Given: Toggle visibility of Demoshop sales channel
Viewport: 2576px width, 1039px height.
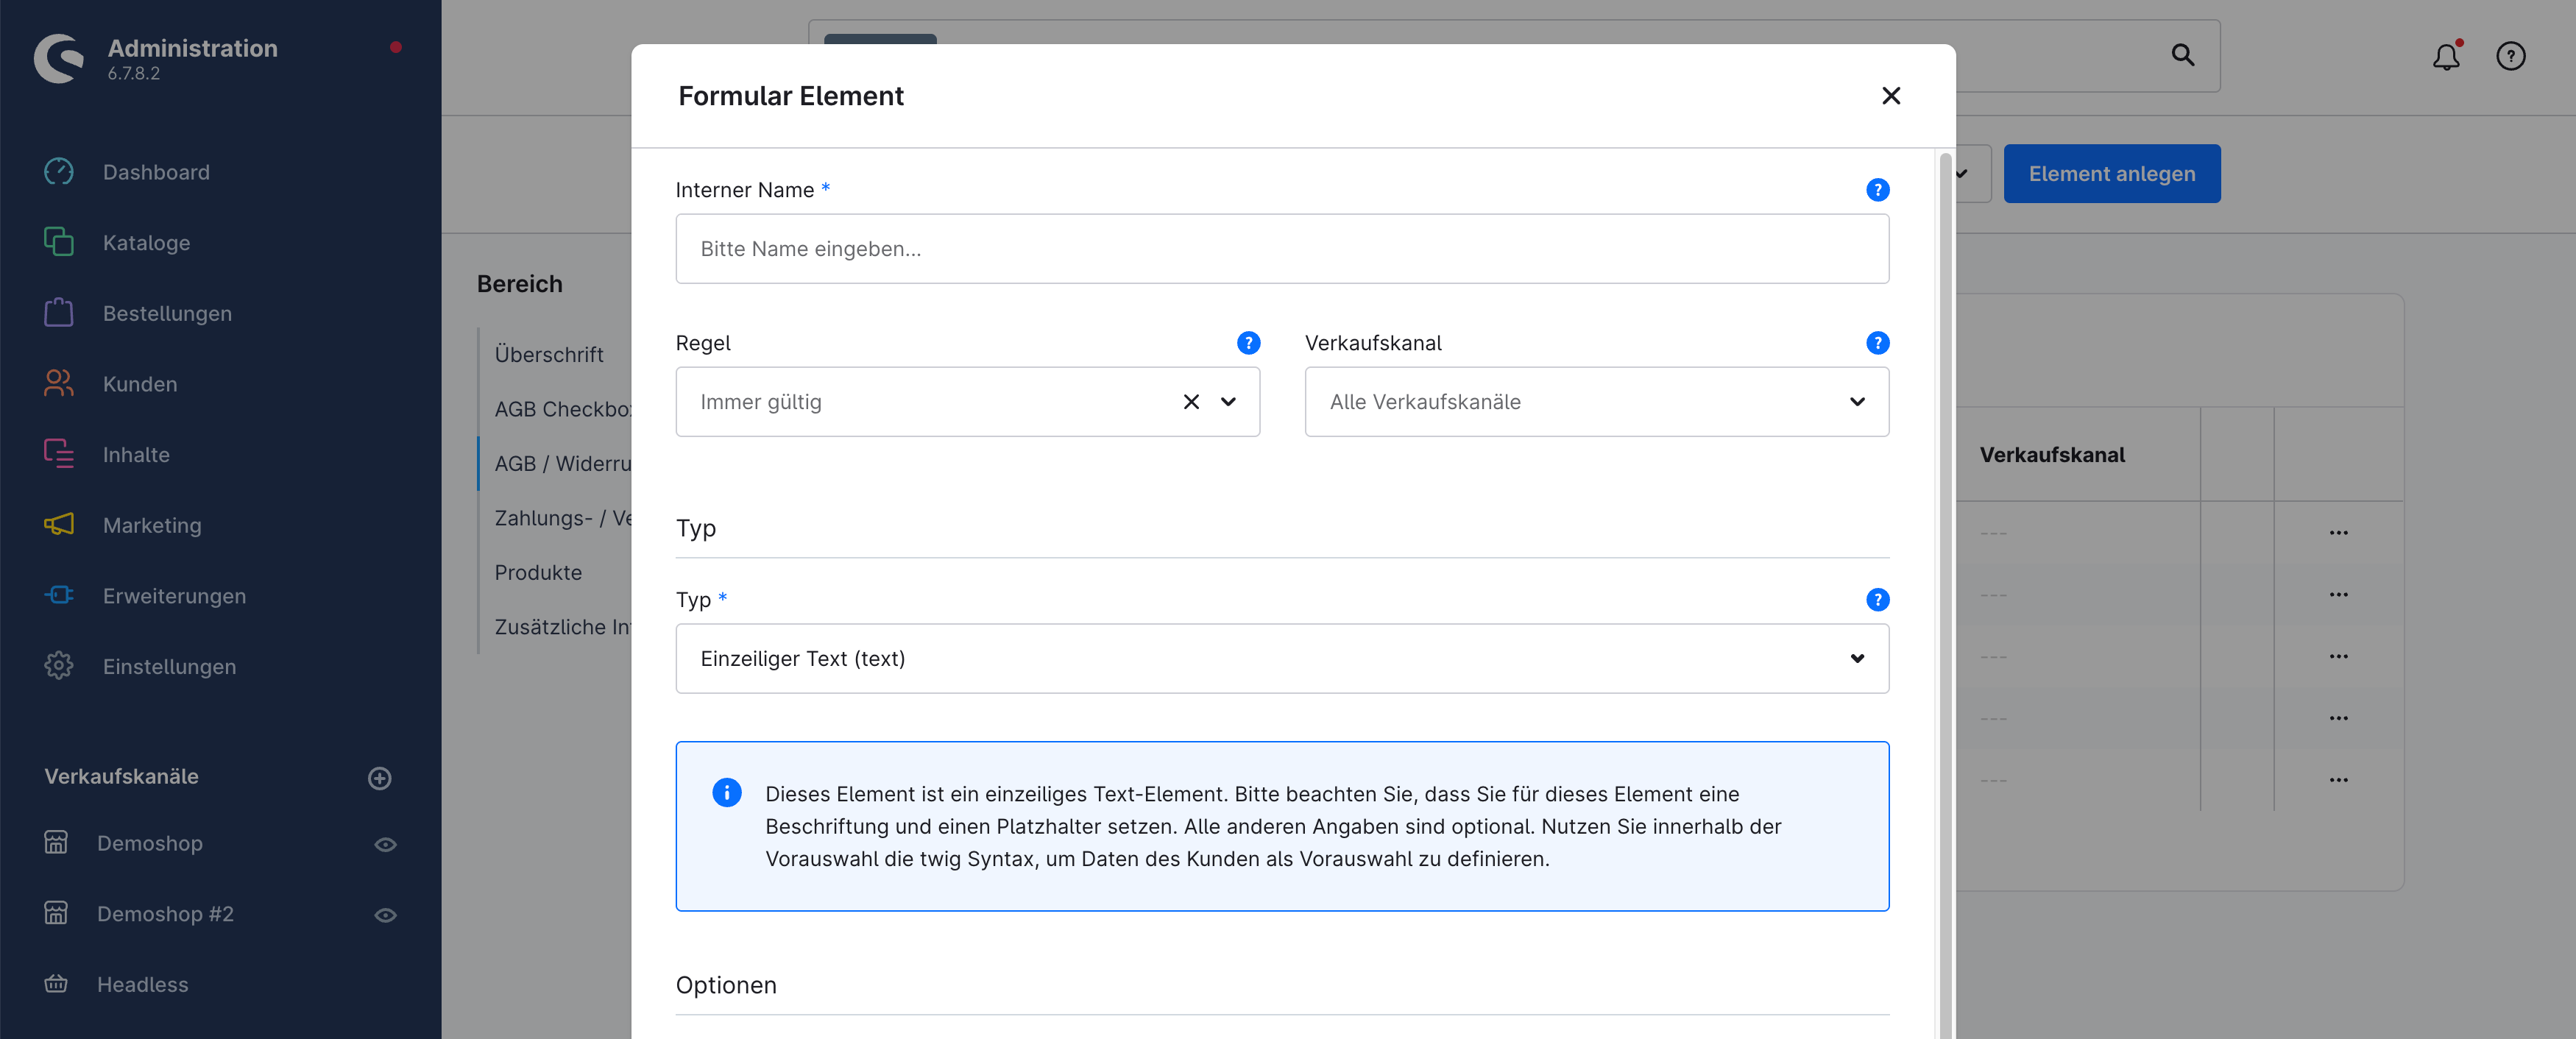Looking at the screenshot, I should 386,844.
